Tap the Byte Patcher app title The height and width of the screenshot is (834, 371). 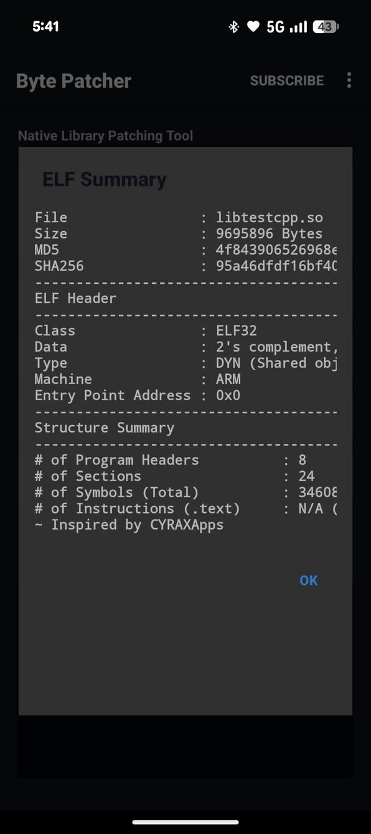click(73, 80)
